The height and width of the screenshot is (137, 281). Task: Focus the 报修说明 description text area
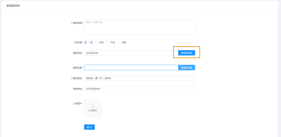coord(139,27)
